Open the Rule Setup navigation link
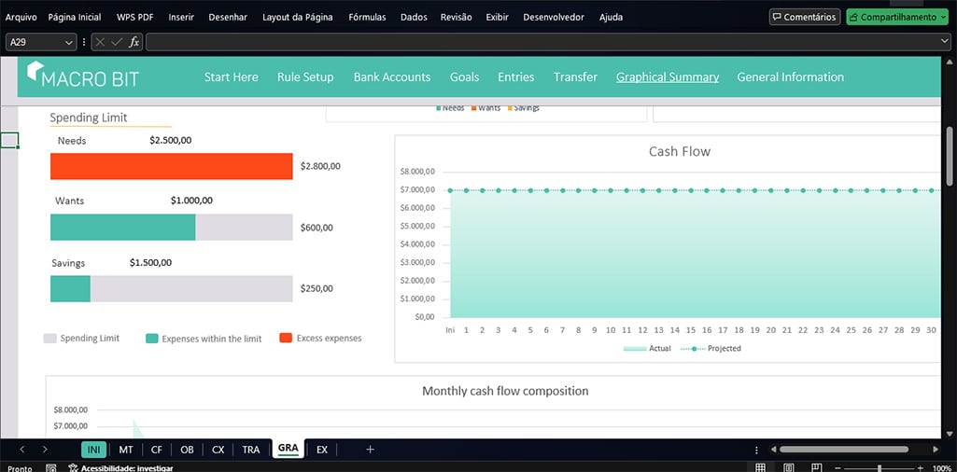The width and height of the screenshot is (957, 472). (305, 77)
